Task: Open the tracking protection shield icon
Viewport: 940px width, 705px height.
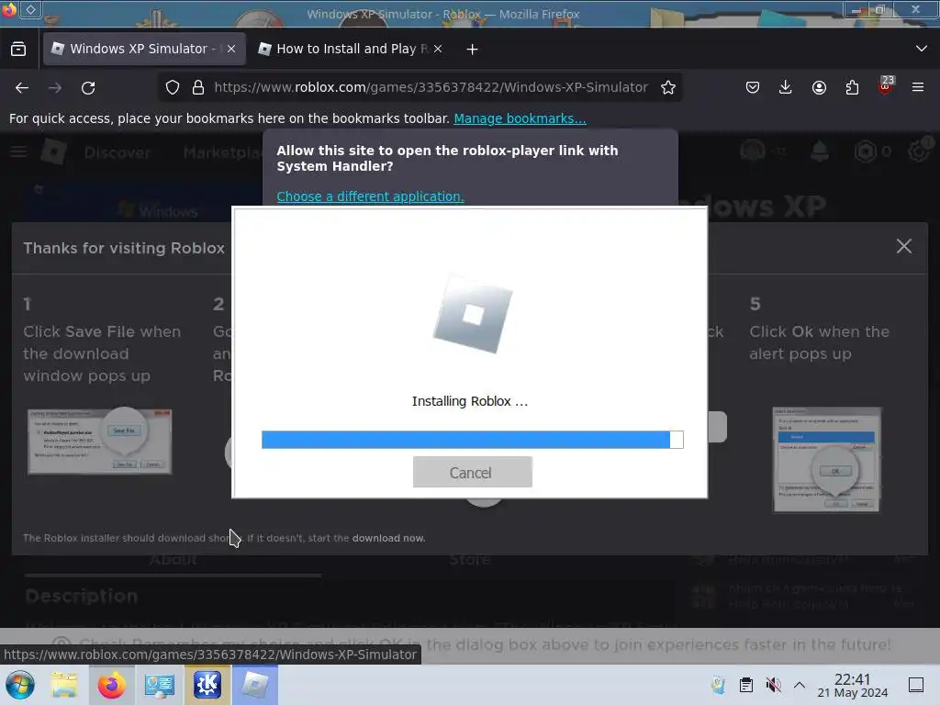Action: 173,87
